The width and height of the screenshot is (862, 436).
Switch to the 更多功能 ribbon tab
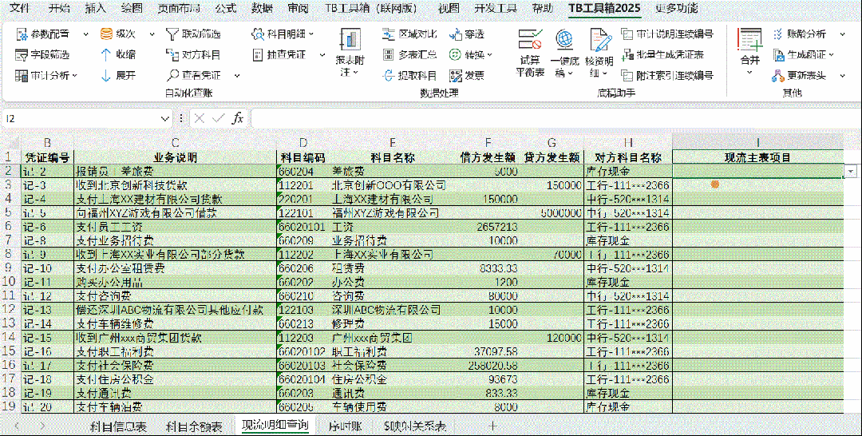click(x=676, y=9)
